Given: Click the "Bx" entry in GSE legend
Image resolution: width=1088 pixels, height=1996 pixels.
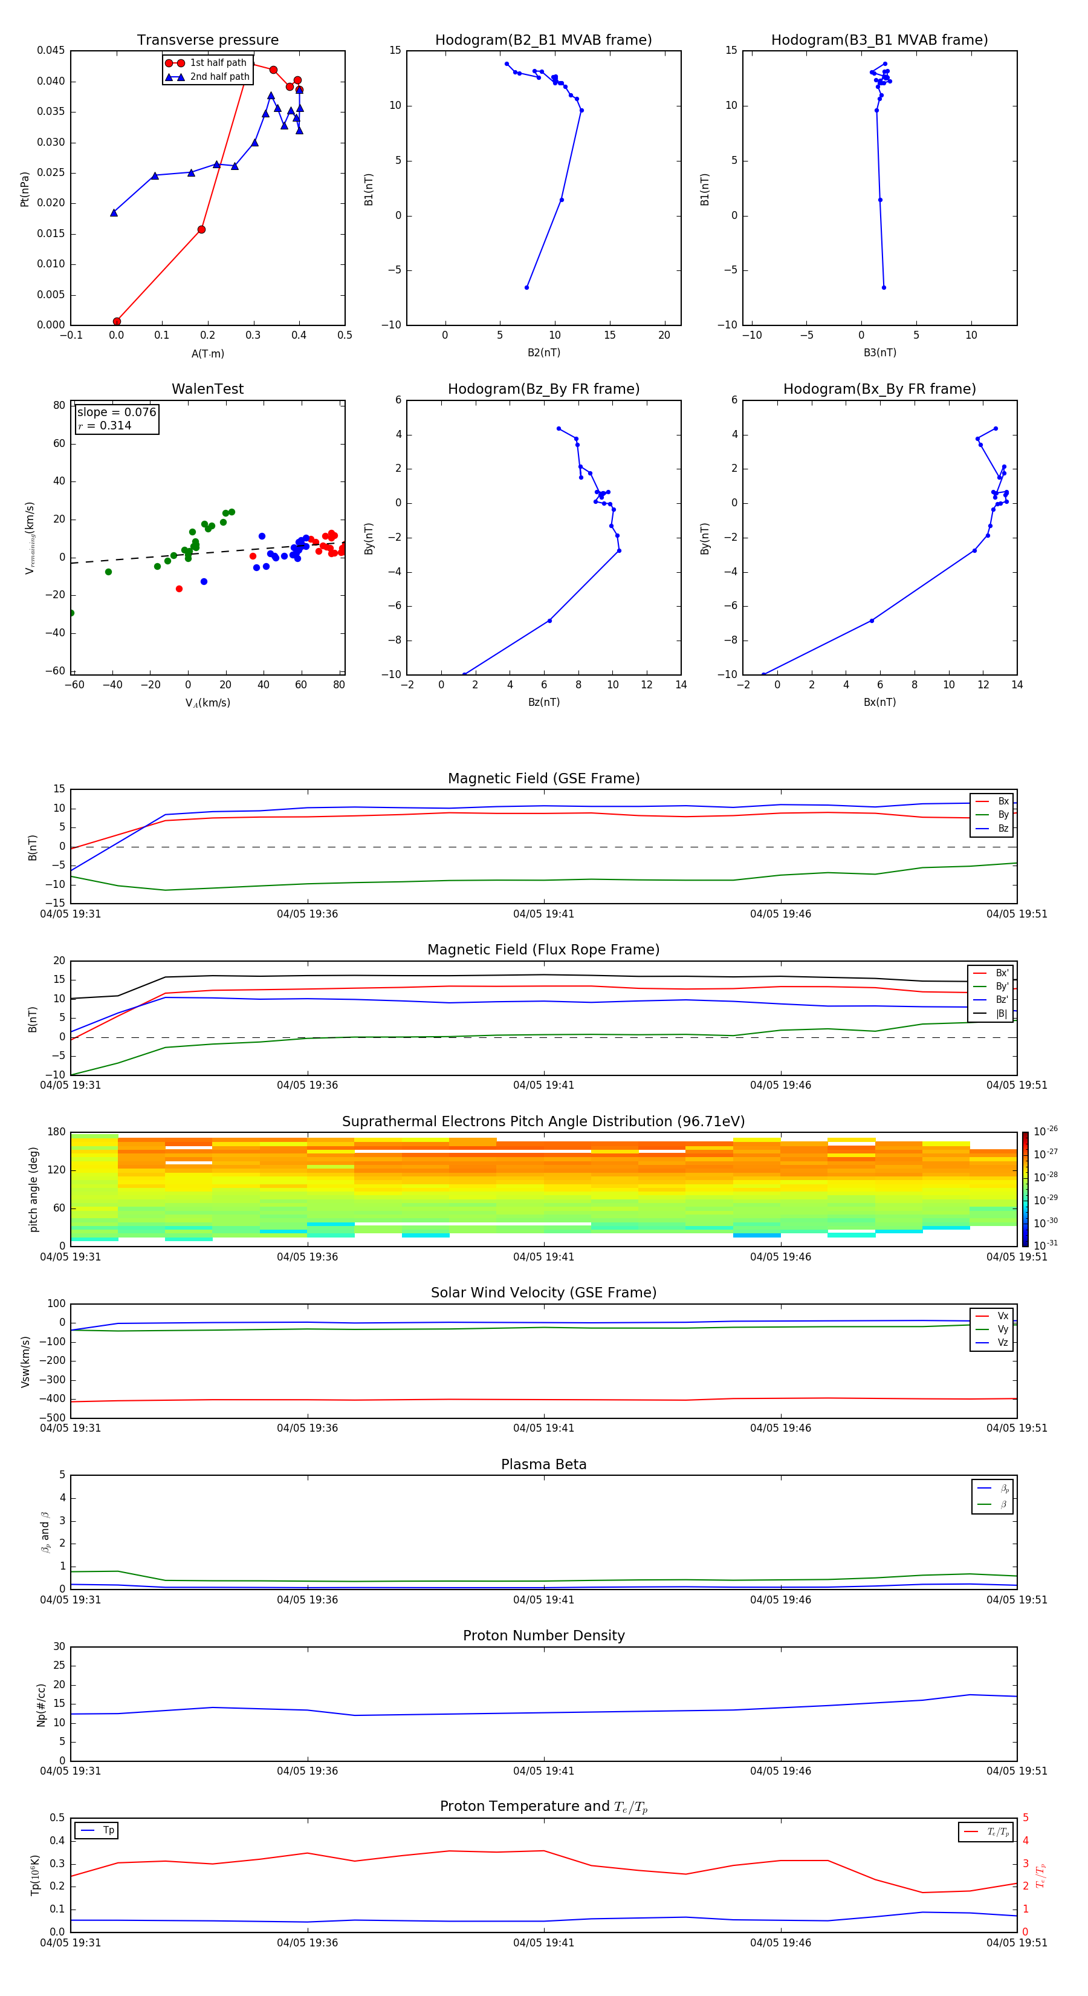Looking at the screenshot, I should tap(992, 801).
